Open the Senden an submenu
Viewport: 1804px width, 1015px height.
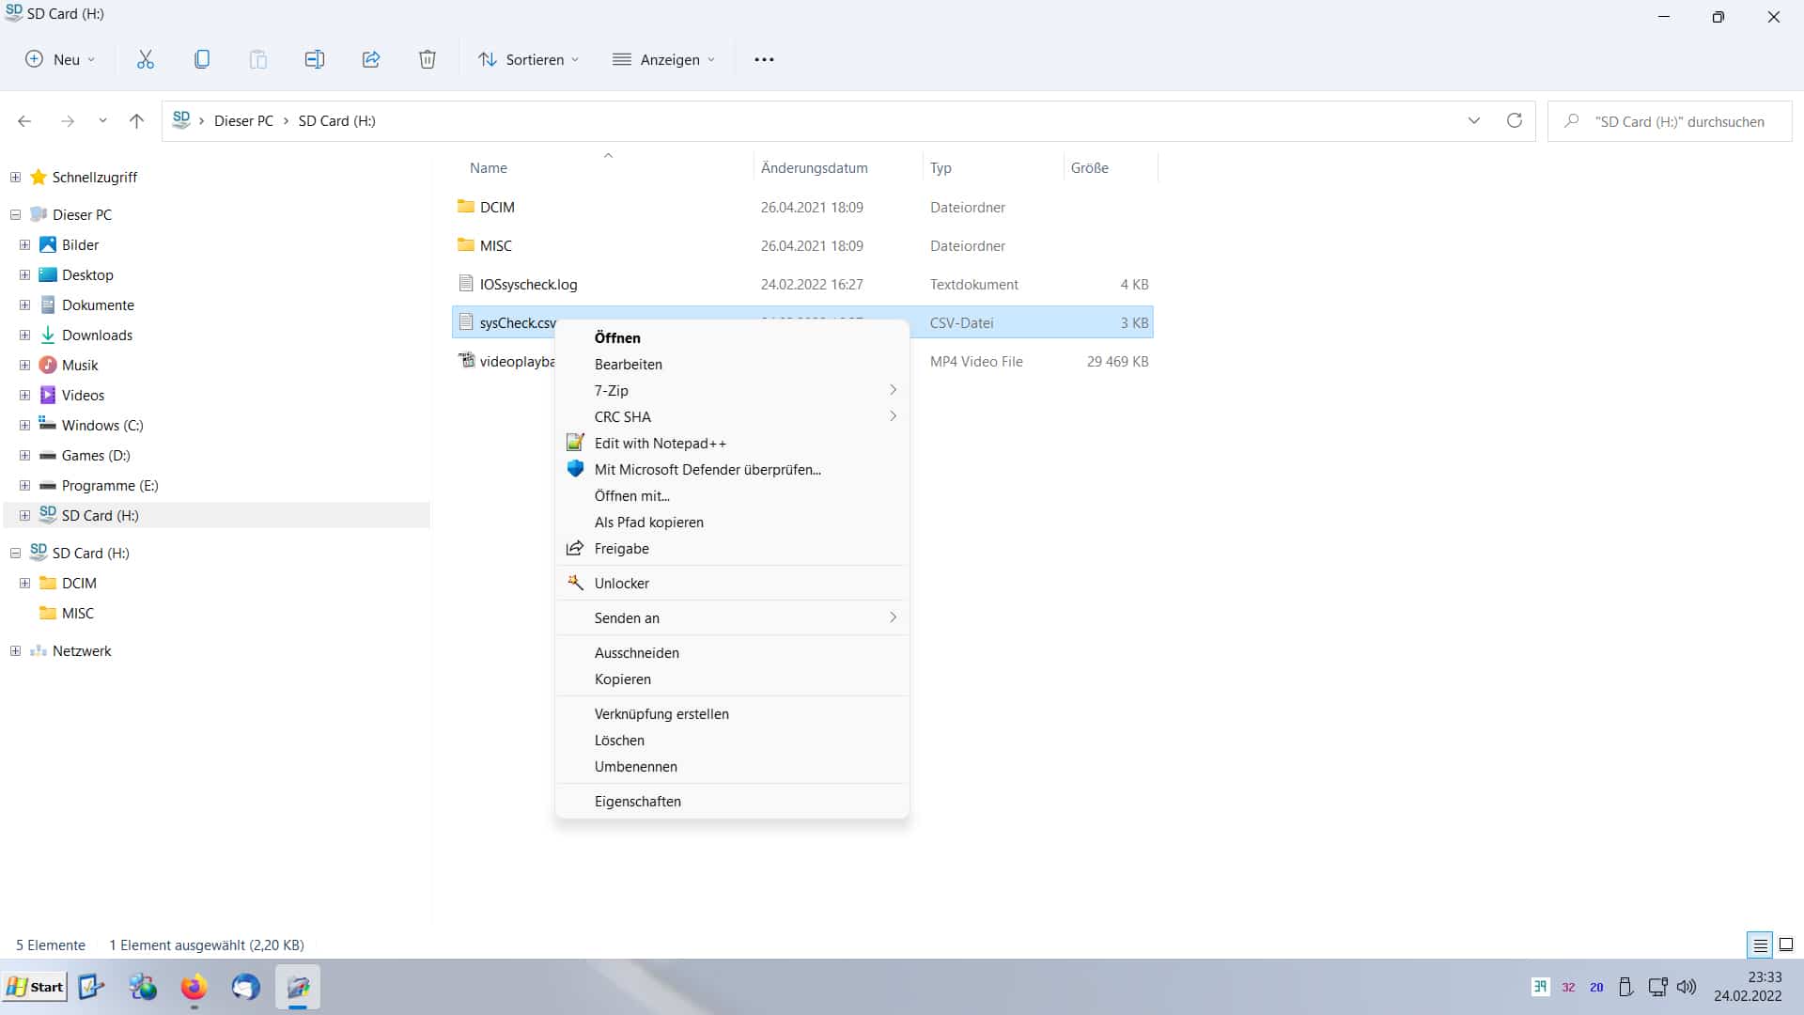[732, 617]
